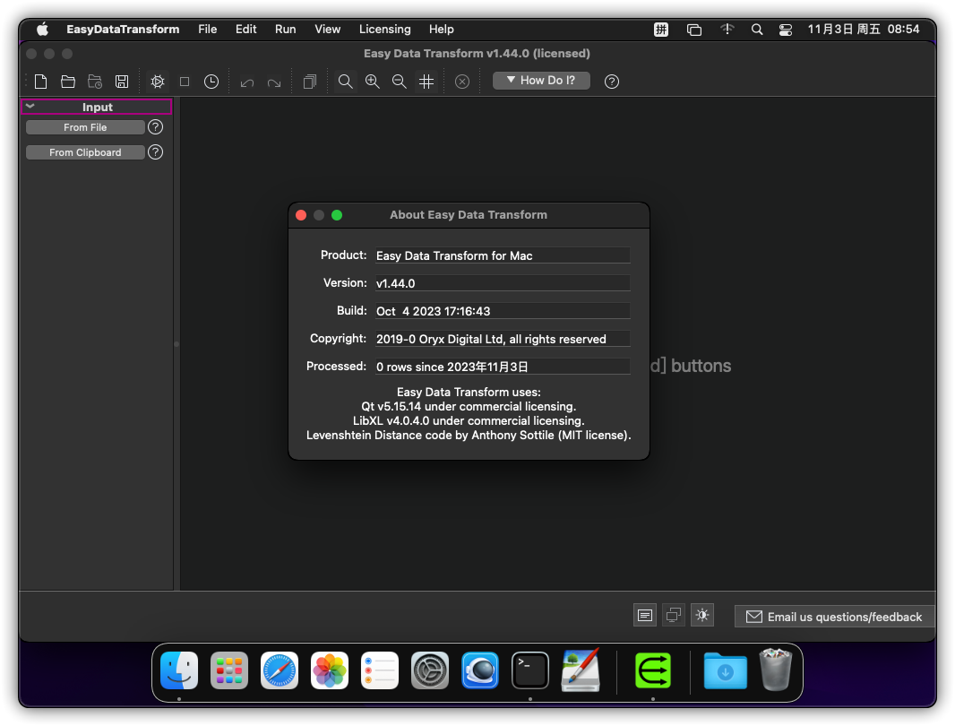Image resolution: width=955 pixels, height=726 pixels.
Task: Open Spotlight search in the menu bar
Action: [756, 30]
